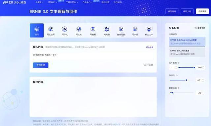Choose the 写作文 essay writing icon
The image size is (211, 126).
(65, 29)
